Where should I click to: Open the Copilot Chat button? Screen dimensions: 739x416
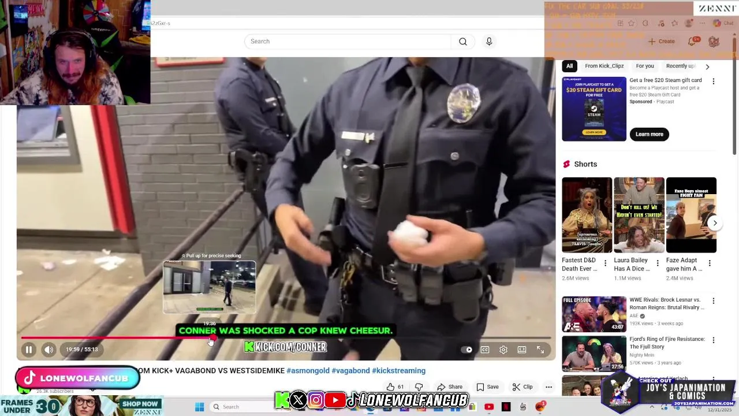pyautogui.click(x=723, y=23)
